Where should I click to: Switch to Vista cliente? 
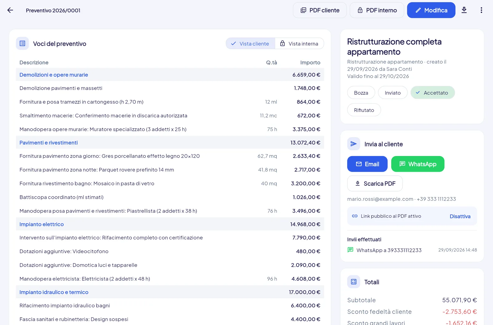[x=250, y=43]
